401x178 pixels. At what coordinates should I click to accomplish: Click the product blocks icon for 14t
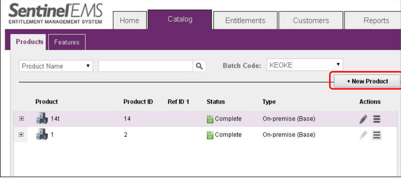point(42,119)
